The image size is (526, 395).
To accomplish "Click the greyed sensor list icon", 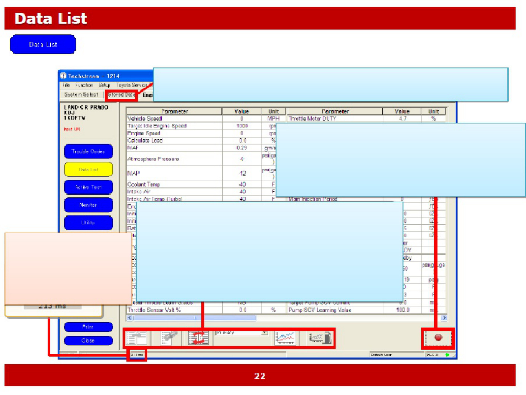I will click(169, 338).
